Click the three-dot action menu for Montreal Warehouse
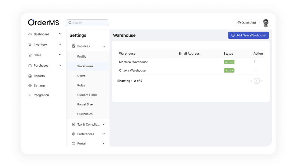This screenshot has height=167, width=297. [255, 62]
